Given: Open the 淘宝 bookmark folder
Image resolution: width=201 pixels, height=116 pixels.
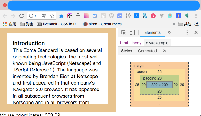Looking at the screenshot, I should [27, 24].
